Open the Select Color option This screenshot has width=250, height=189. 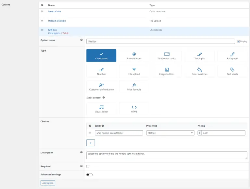click(55, 11)
